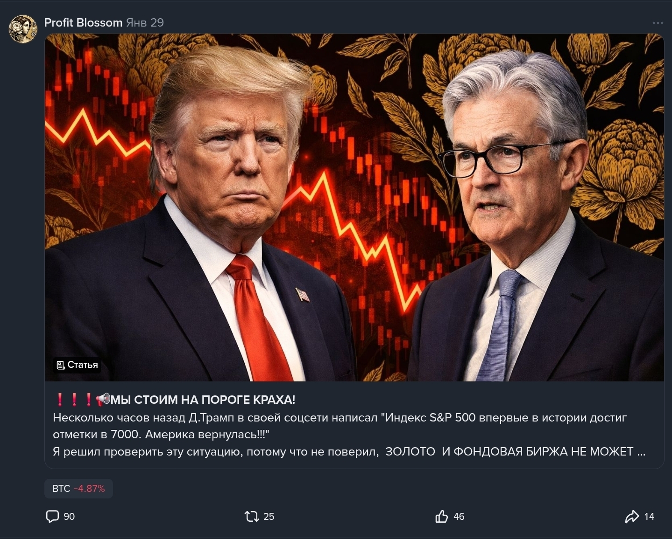Click the likes count 46

point(459,517)
